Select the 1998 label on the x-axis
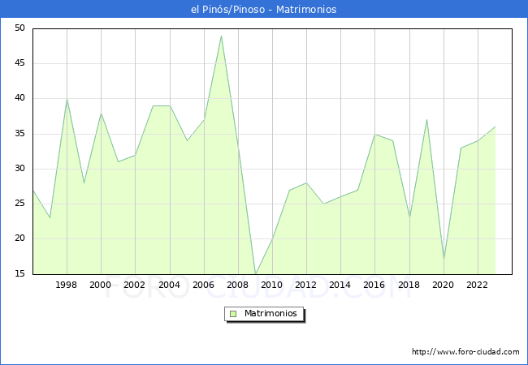Image resolution: width=528 pixels, height=365 pixels. tap(67, 285)
